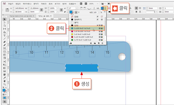Open 편집(E) menu

[x=18, y=4]
